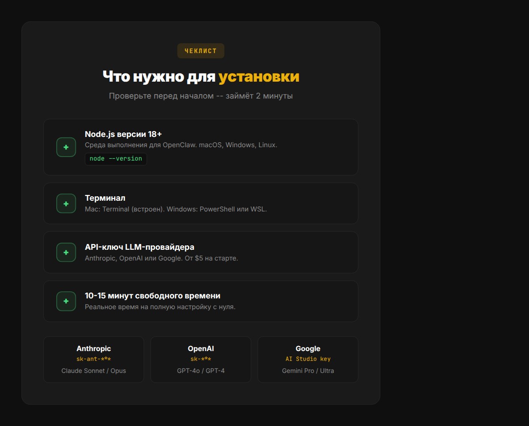Select the OpenAI provider card
Viewport: 529px width, 426px height.
click(x=200, y=360)
